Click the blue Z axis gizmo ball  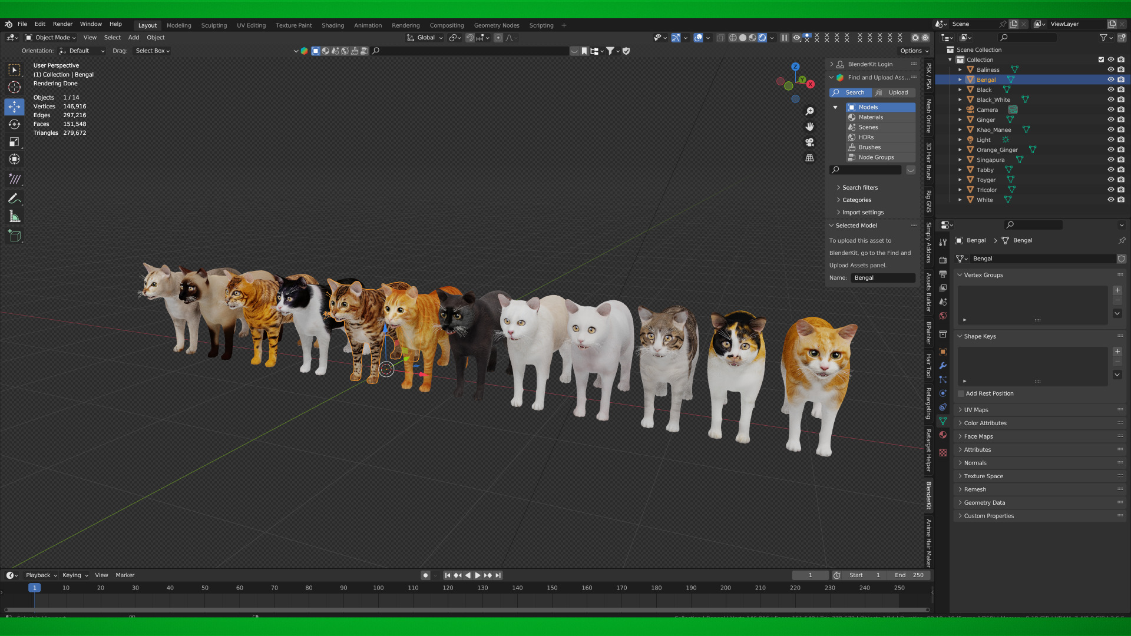coord(795,67)
